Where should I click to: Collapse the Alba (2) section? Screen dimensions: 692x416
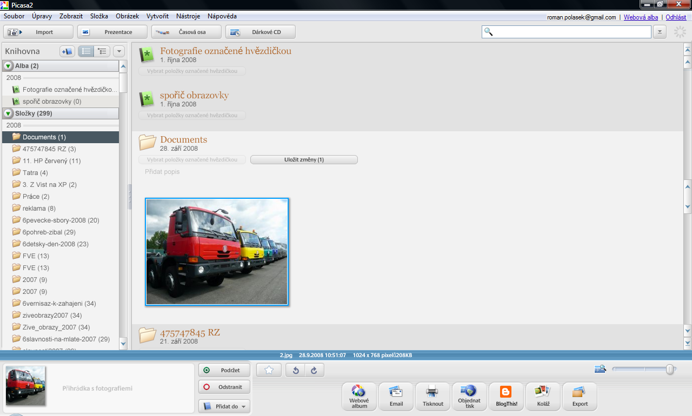pyautogui.click(x=8, y=66)
